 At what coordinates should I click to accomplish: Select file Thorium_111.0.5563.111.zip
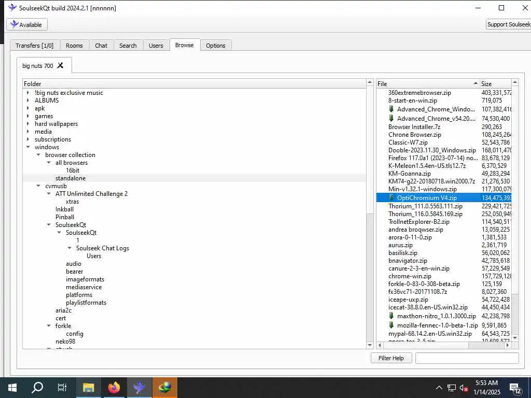[x=425, y=206]
